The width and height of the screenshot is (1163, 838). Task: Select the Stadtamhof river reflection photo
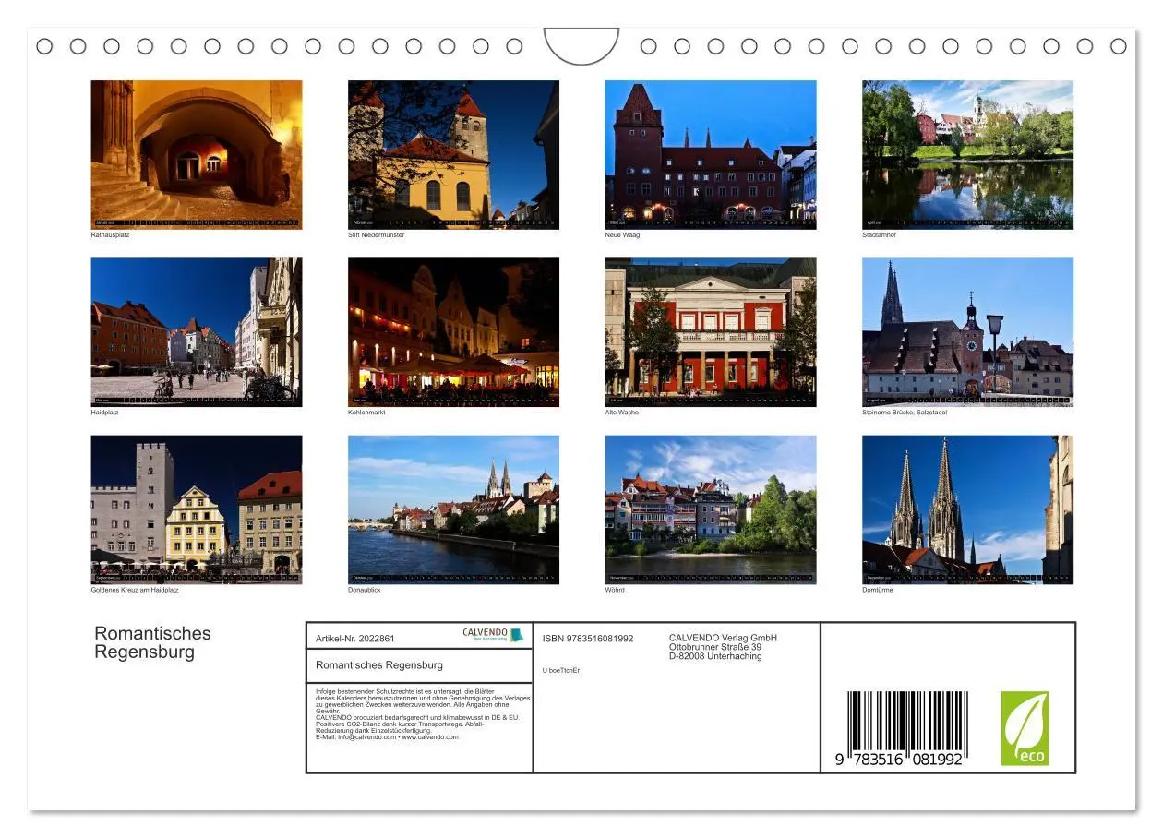point(967,154)
